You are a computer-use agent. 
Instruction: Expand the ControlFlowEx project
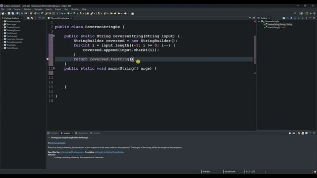[x=2, y=27]
